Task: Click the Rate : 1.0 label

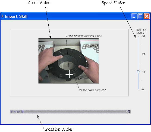Action: [141, 30]
